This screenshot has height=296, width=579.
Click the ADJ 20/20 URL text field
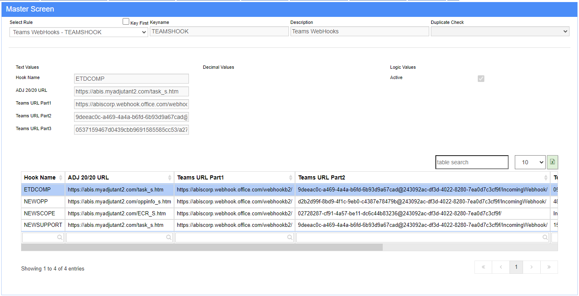click(131, 91)
